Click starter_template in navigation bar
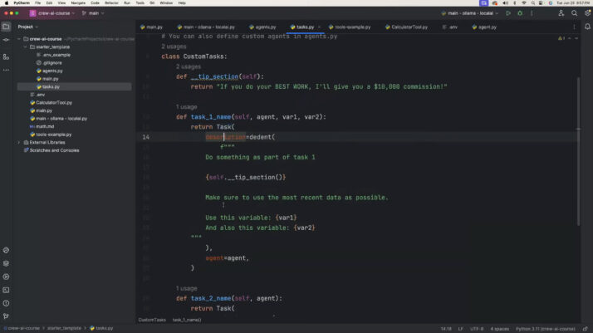 pos(64,329)
